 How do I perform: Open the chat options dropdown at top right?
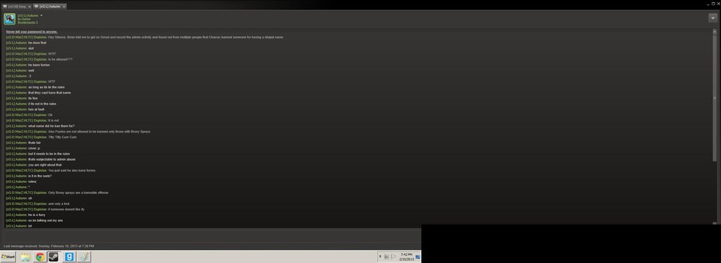[713, 17]
